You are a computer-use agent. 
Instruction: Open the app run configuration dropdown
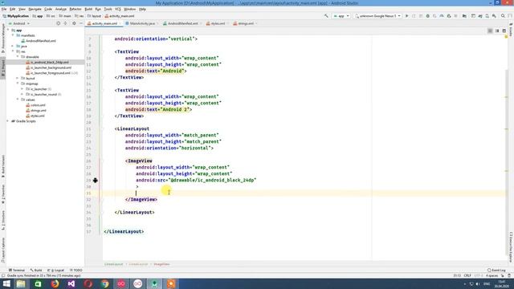point(341,16)
